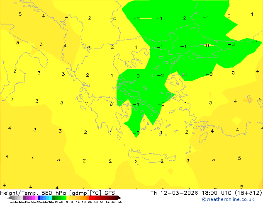Image resolution: width=263 pixels, height=203 pixels.
Task: Click the bright yellow swatch on the legend
Action: click(x=68, y=198)
